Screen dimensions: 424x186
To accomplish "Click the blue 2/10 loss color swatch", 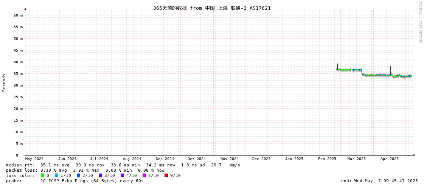I will [x=78, y=175].
